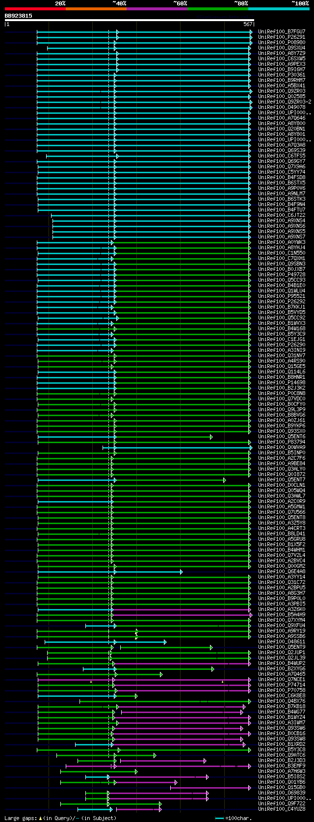
Task: Click label UniRef100_C6TFS5
Action: 282,156
